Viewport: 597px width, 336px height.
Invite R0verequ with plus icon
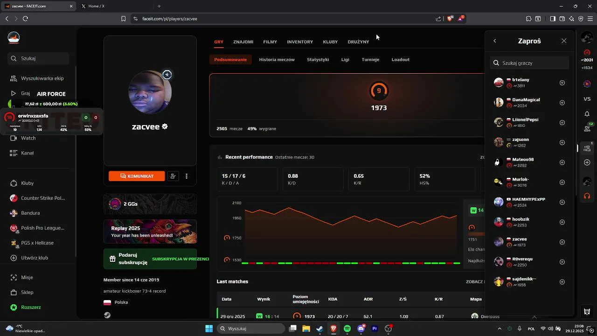562,262
